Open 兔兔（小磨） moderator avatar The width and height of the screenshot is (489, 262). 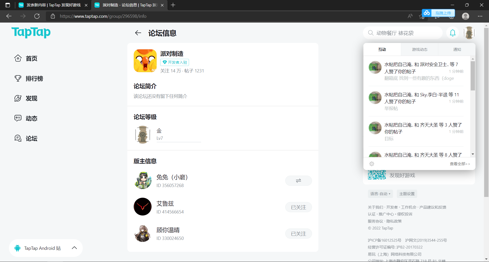coord(143,180)
